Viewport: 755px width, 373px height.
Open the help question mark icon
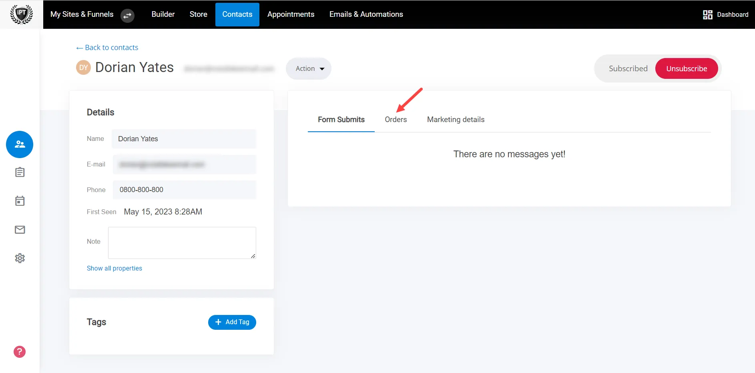[19, 351]
